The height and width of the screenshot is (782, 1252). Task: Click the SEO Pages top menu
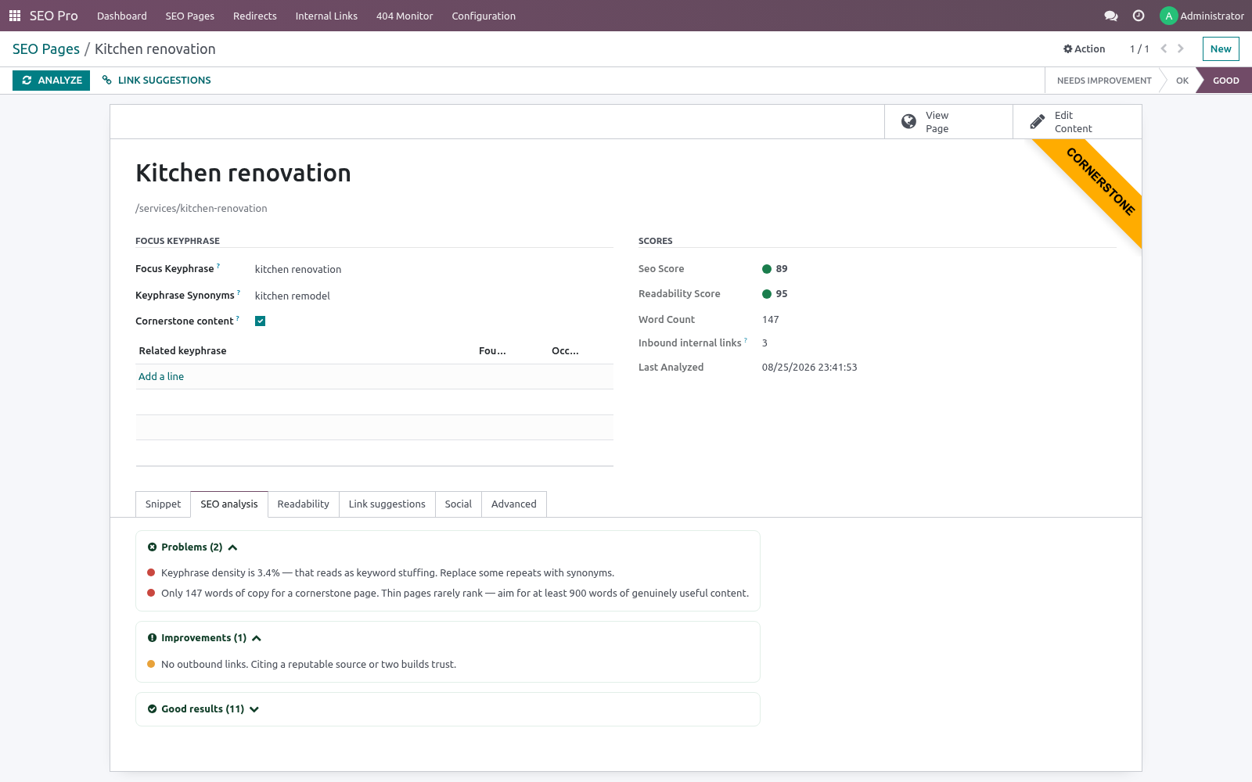[x=190, y=16]
